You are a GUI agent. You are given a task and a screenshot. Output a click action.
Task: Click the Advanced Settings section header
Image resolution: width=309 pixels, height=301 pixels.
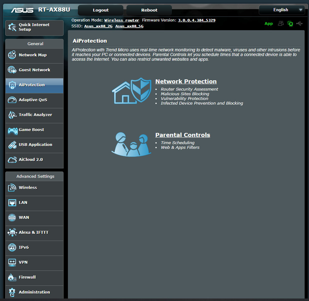coord(35,176)
